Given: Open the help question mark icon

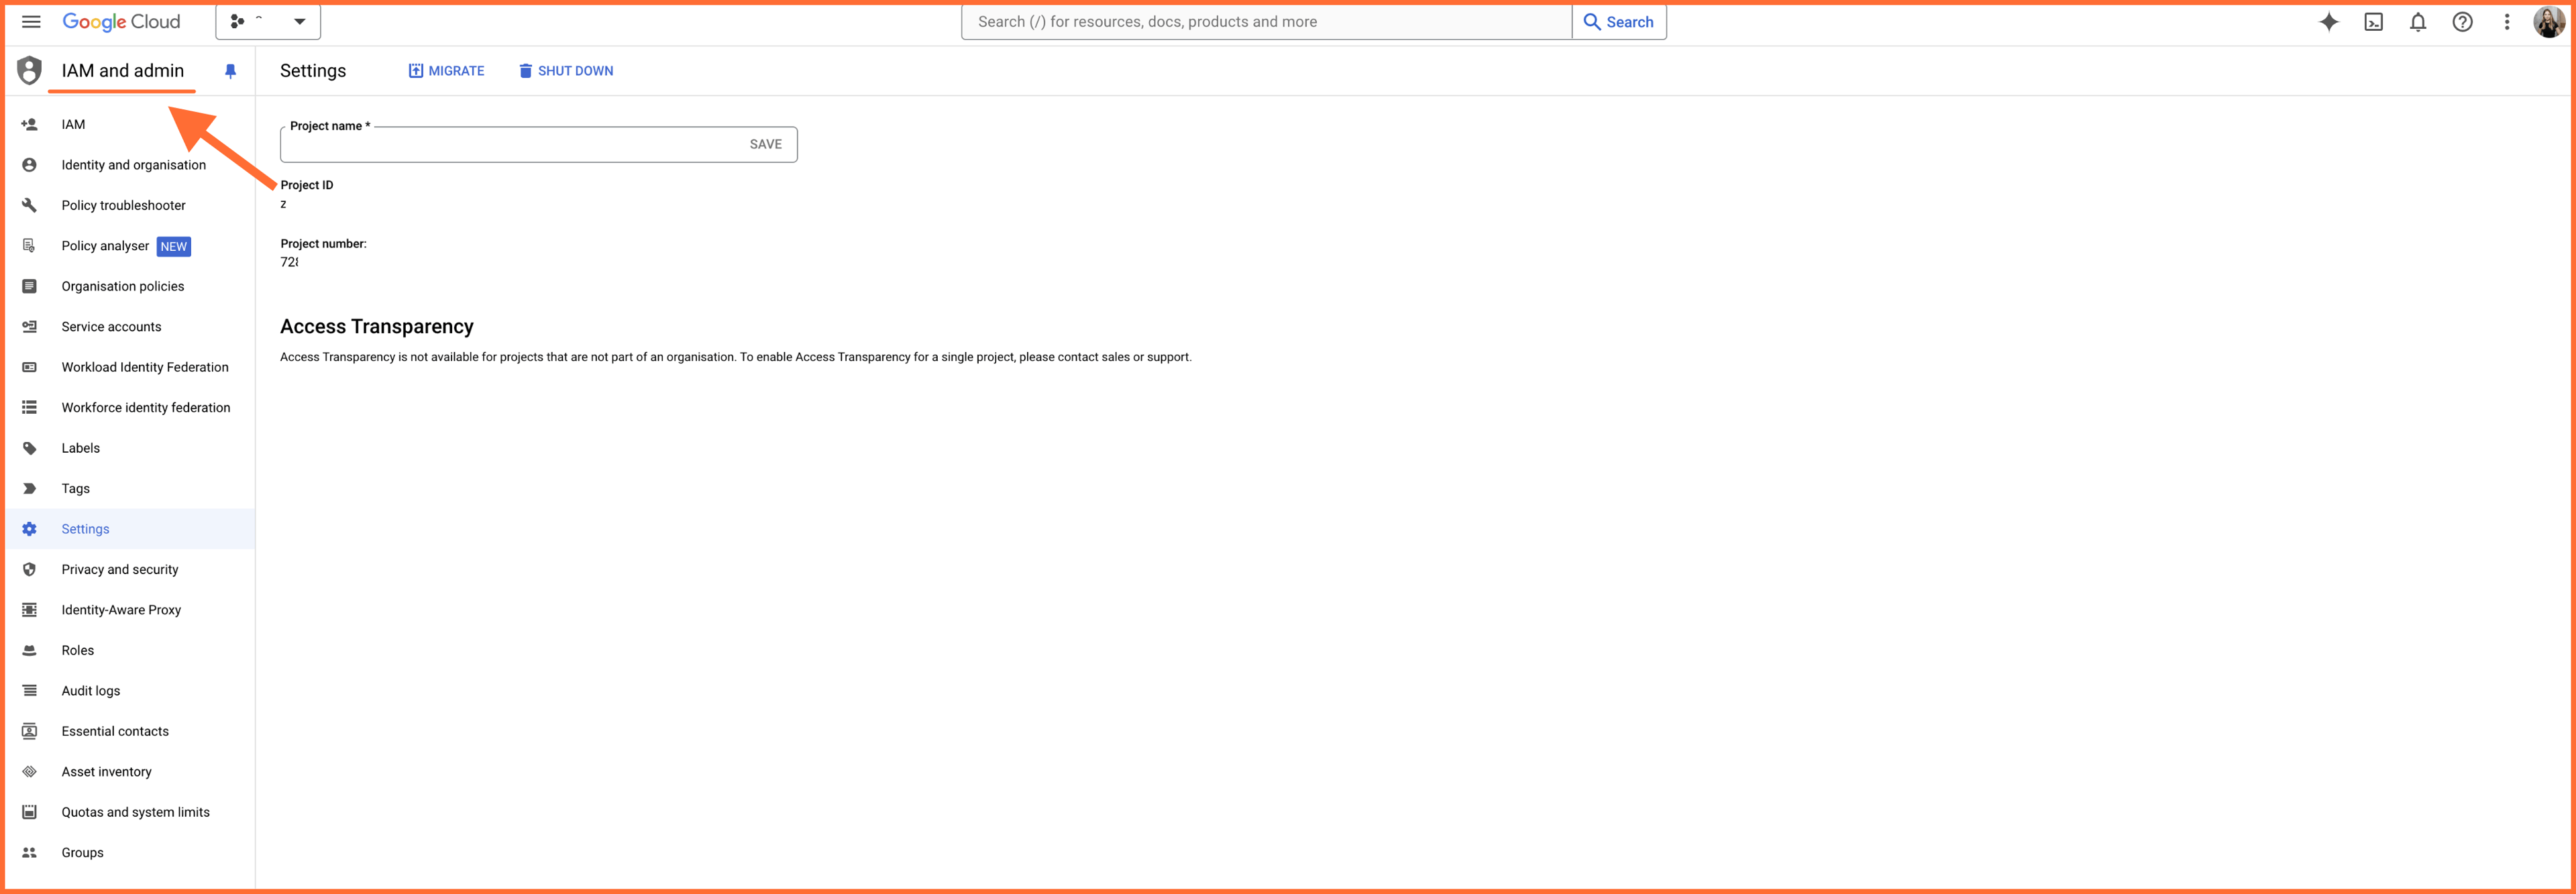Looking at the screenshot, I should coord(2462,22).
